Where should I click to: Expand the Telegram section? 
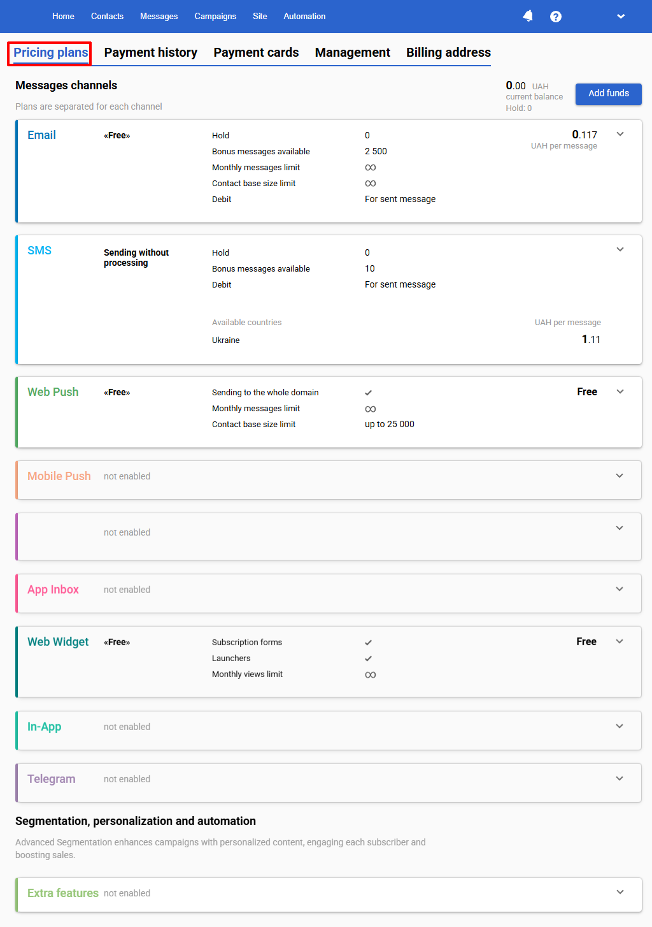click(619, 778)
